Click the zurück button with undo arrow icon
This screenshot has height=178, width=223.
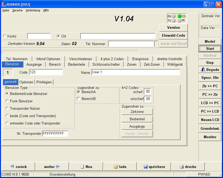(18, 167)
